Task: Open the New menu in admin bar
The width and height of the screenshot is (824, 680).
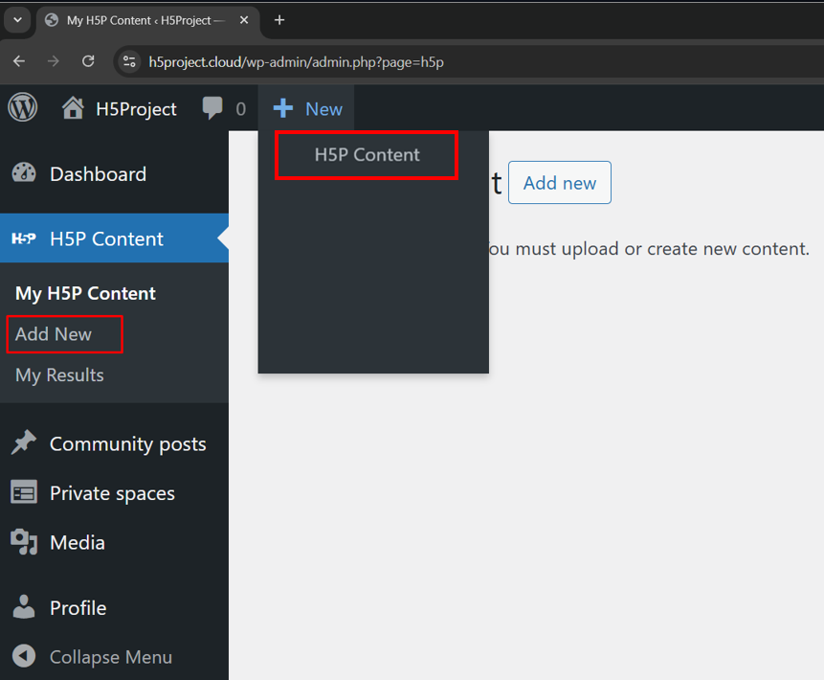Action: (307, 109)
